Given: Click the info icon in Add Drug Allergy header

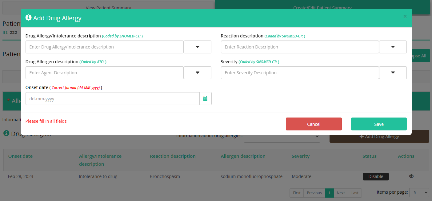Looking at the screenshot, I should [x=29, y=18].
